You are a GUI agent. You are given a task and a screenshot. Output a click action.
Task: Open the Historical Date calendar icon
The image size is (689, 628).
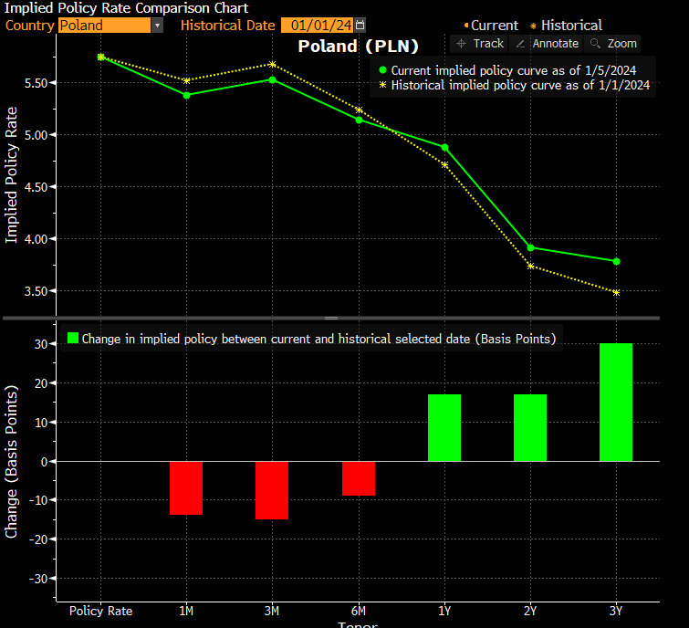360,25
